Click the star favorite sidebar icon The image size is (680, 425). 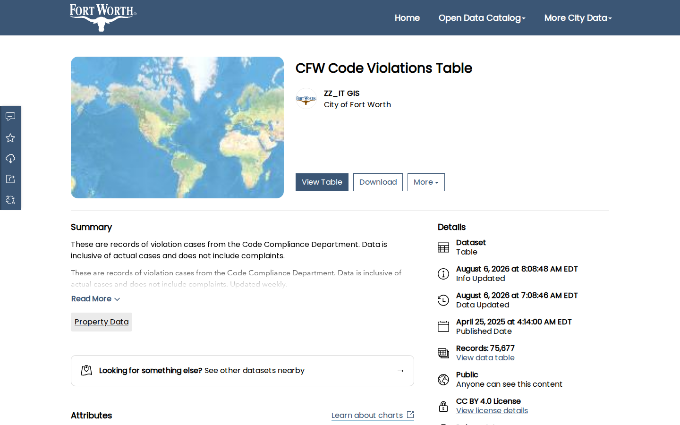point(10,138)
